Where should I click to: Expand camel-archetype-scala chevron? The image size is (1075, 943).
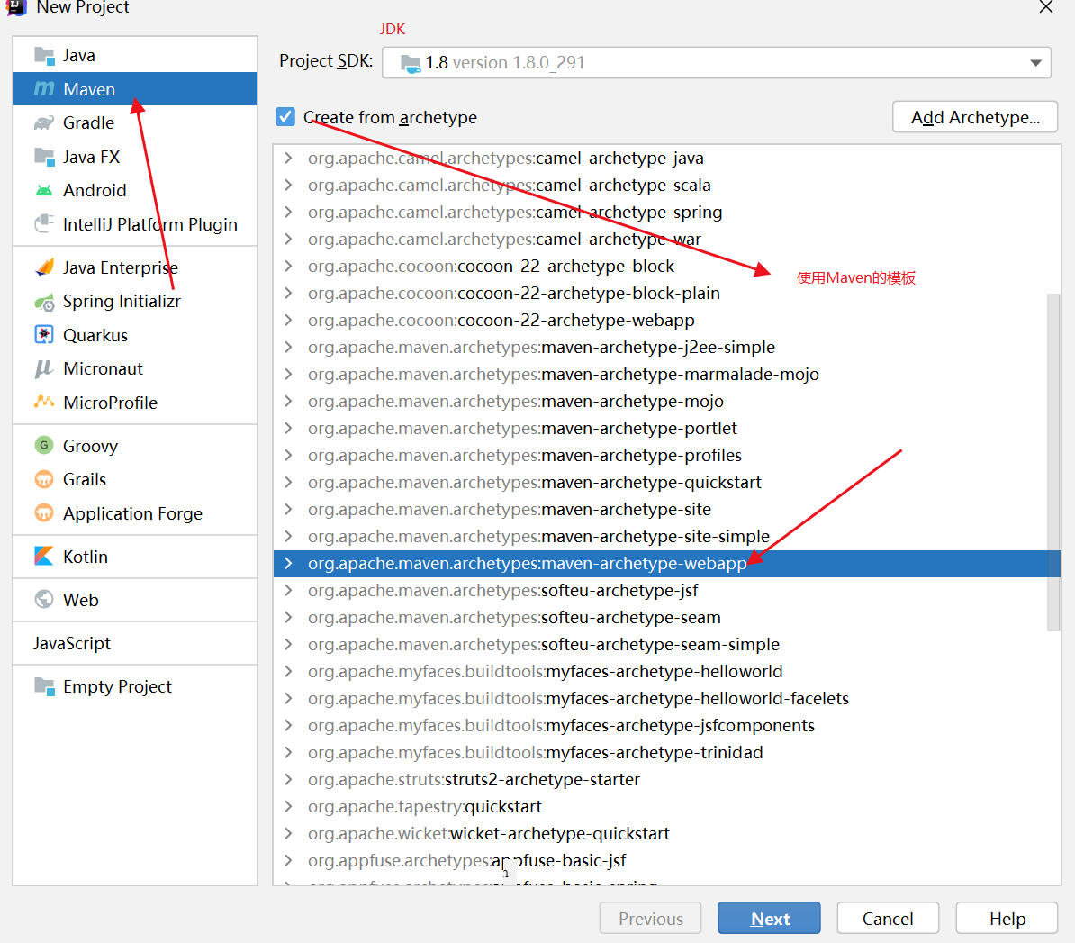289,186
